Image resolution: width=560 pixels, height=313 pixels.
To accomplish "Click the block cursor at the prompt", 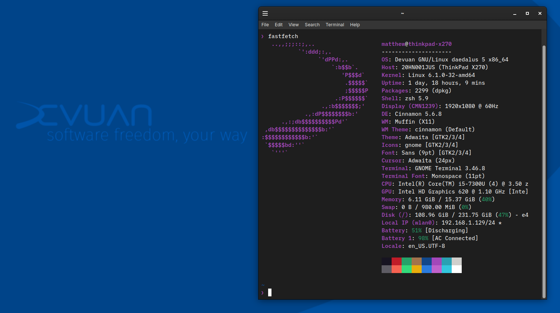I will pos(270,293).
